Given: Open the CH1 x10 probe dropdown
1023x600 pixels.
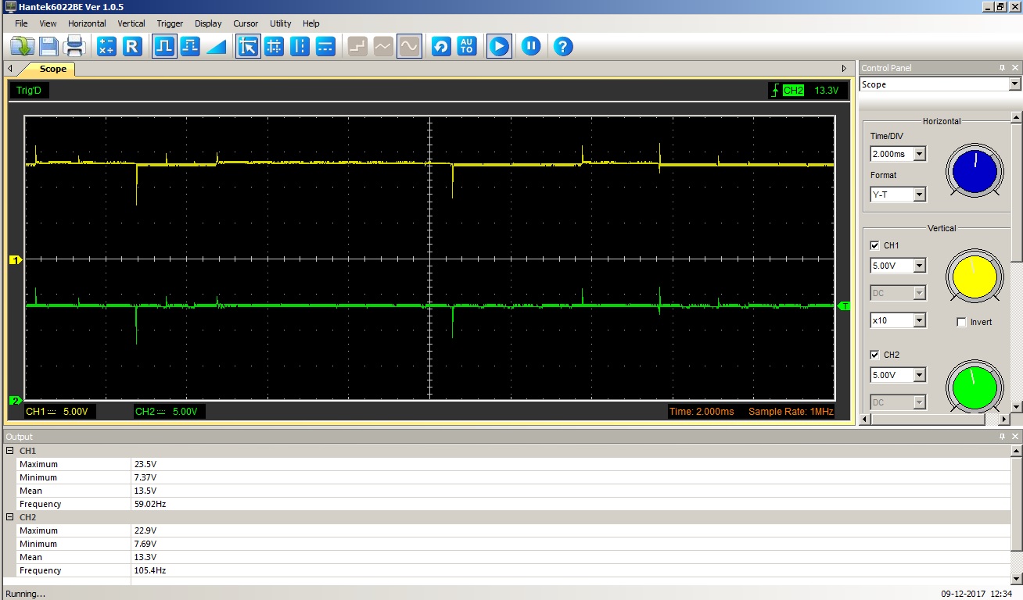Looking at the screenshot, I should 919,320.
